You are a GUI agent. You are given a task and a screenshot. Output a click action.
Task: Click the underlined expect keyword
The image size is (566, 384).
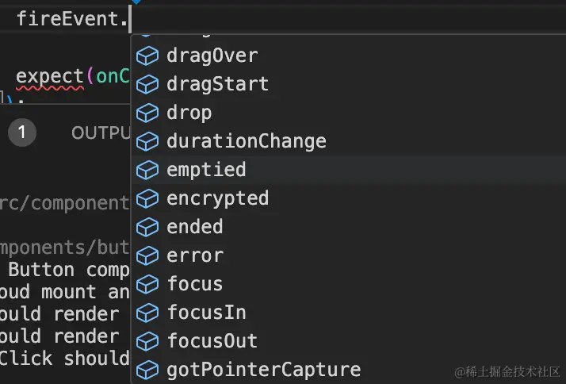tap(50, 77)
